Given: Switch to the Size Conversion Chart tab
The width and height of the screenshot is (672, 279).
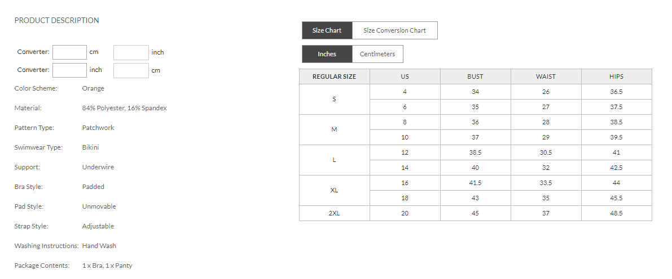Looking at the screenshot, I should pyautogui.click(x=394, y=30).
